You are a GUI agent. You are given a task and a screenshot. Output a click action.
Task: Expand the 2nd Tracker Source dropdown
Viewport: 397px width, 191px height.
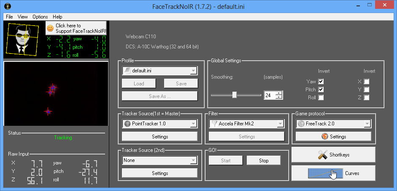coord(193,160)
